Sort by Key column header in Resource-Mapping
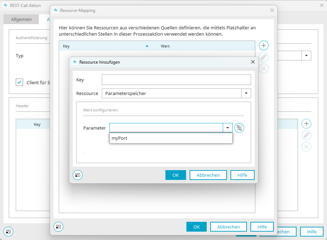Image resolution: width=327 pixels, height=240 pixels. [105, 46]
